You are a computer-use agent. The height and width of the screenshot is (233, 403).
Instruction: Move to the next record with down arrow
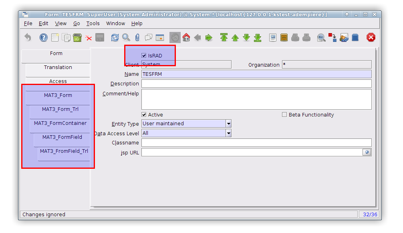click(x=246, y=38)
